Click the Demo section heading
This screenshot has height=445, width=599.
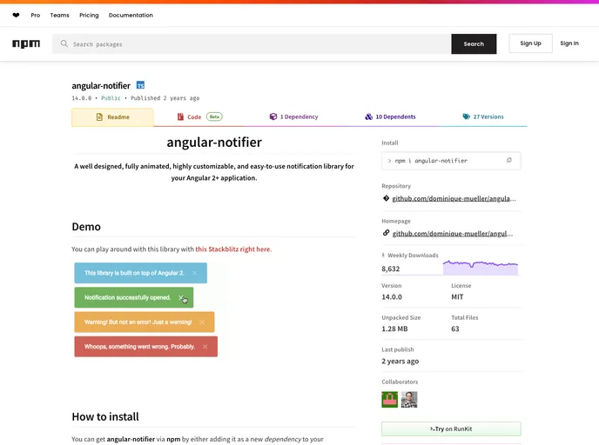(86, 227)
